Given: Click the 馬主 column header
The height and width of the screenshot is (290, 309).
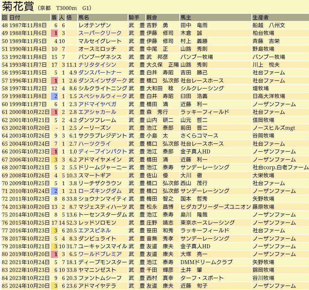Looking at the screenshot, I should (x=186, y=17).
